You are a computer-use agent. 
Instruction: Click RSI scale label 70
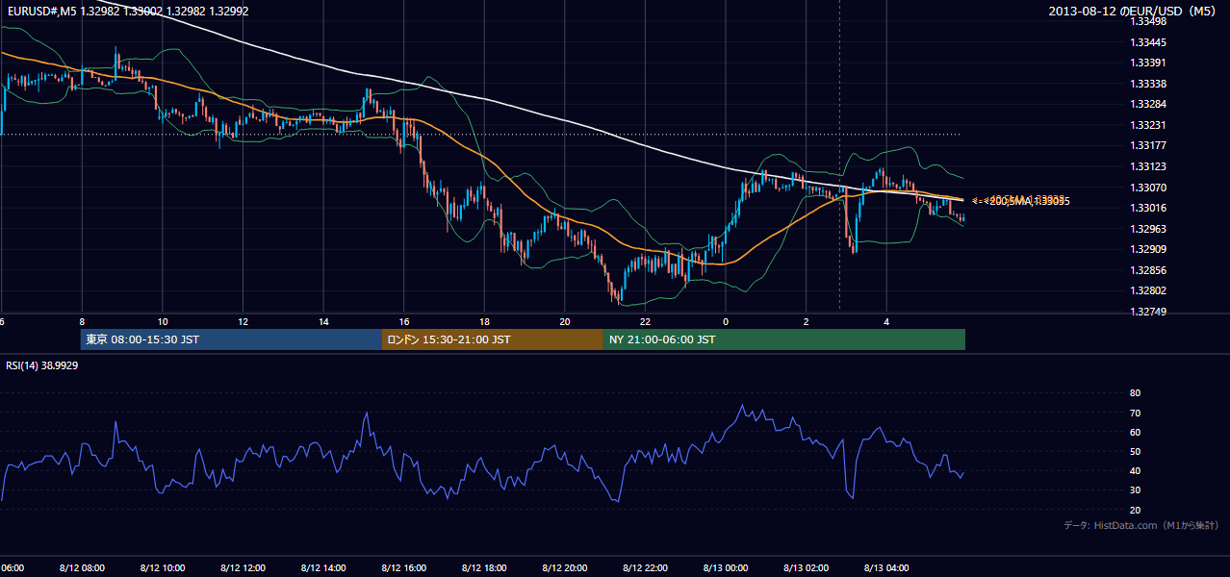pyautogui.click(x=1135, y=413)
